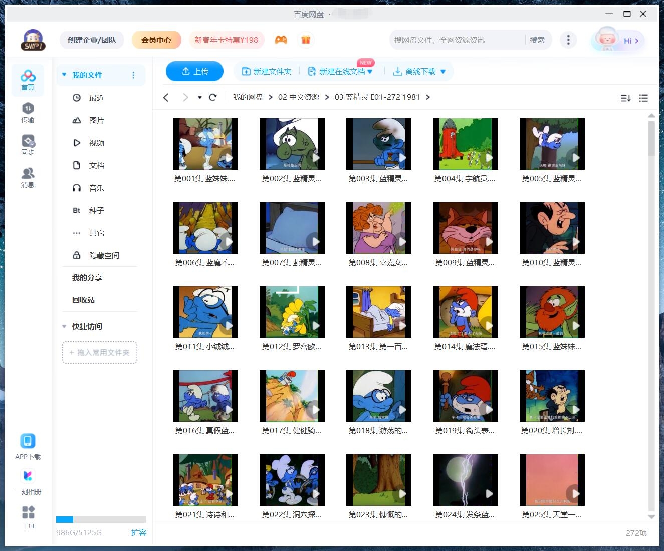Collapse the 快捷访问 section
This screenshot has width=664, height=551.
tap(64, 326)
